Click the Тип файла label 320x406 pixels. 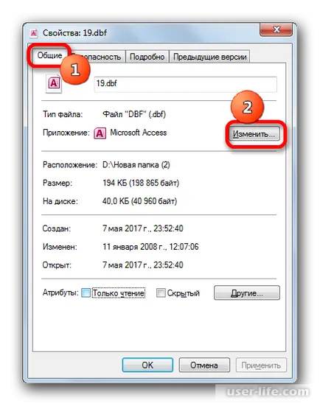pos(63,114)
